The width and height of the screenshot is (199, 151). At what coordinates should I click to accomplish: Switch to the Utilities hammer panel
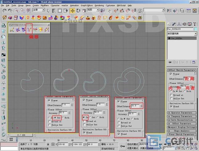pyautogui.click(x=195, y=24)
